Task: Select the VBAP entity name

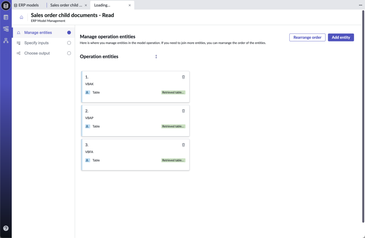Action: click(x=90, y=118)
